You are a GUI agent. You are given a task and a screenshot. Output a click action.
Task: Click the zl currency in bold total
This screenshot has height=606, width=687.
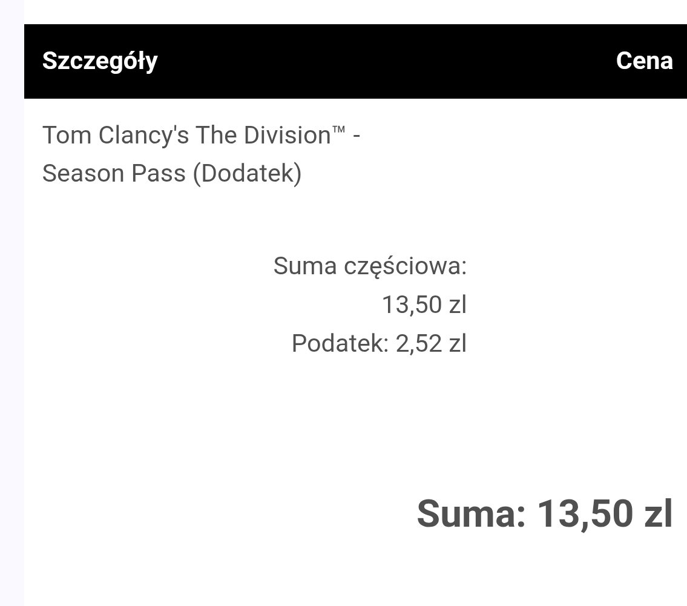pos(657,513)
